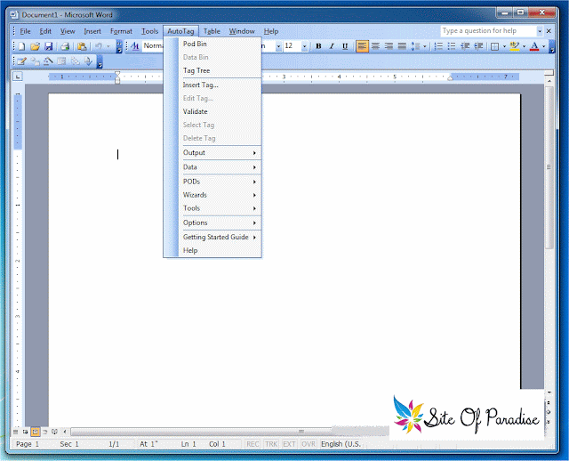Screen dimensions: 569x461
Task: Expand the Getting Started Guide submenu
Action: (x=220, y=237)
